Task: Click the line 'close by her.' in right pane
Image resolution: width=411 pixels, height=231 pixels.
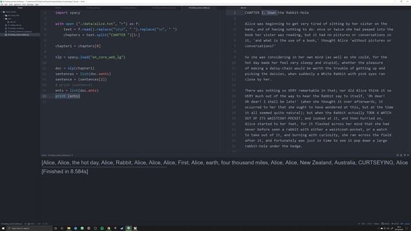Action: [x=258, y=80]
